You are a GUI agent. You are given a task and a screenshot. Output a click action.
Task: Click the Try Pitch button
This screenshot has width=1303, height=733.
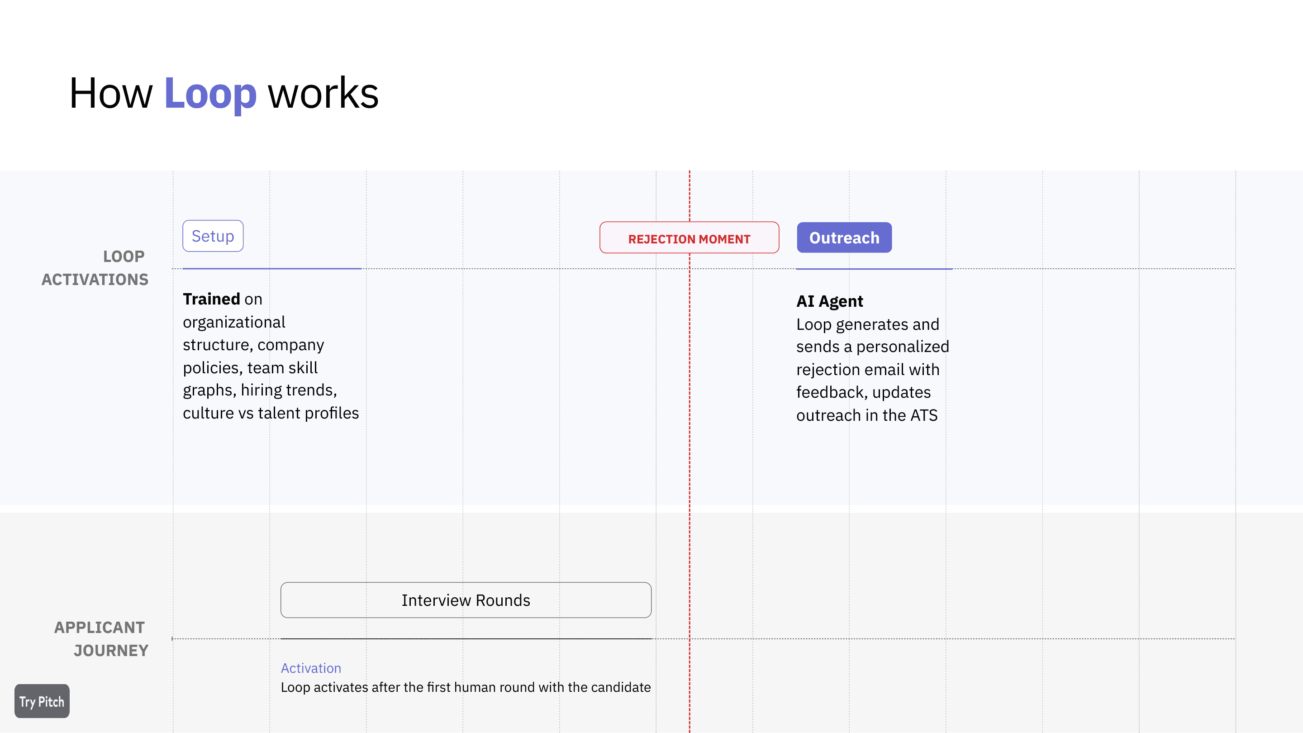coord(42,701)
